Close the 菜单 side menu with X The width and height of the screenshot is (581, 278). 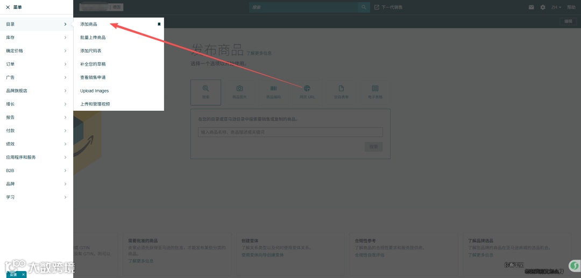pos(8,7)
